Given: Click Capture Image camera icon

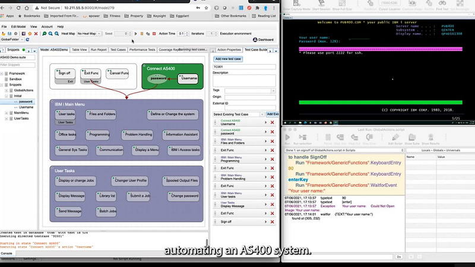Looking at the screenshot, I should tap(412, 4).
